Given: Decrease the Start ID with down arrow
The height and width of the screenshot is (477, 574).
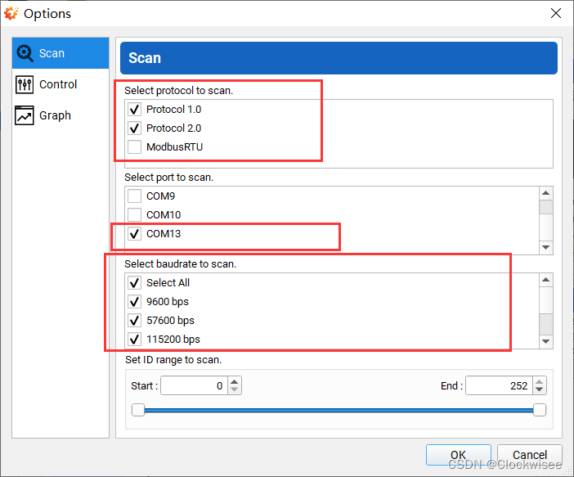Looking at the screenshot, I should click(x=235, y=390).
